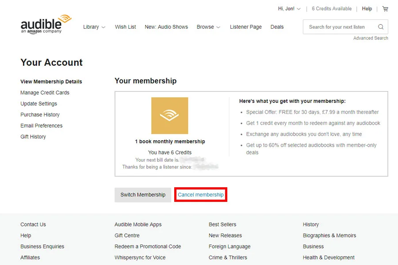Open the Business category footer link

pos(314,246)
